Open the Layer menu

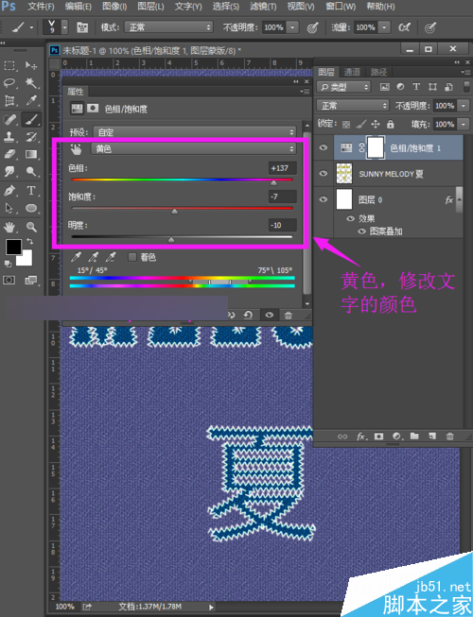[x=150, y=7]
